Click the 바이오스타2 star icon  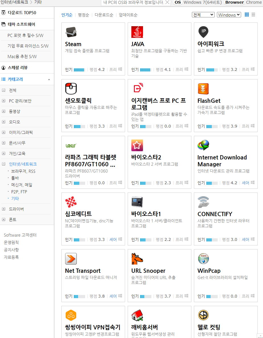137,145
